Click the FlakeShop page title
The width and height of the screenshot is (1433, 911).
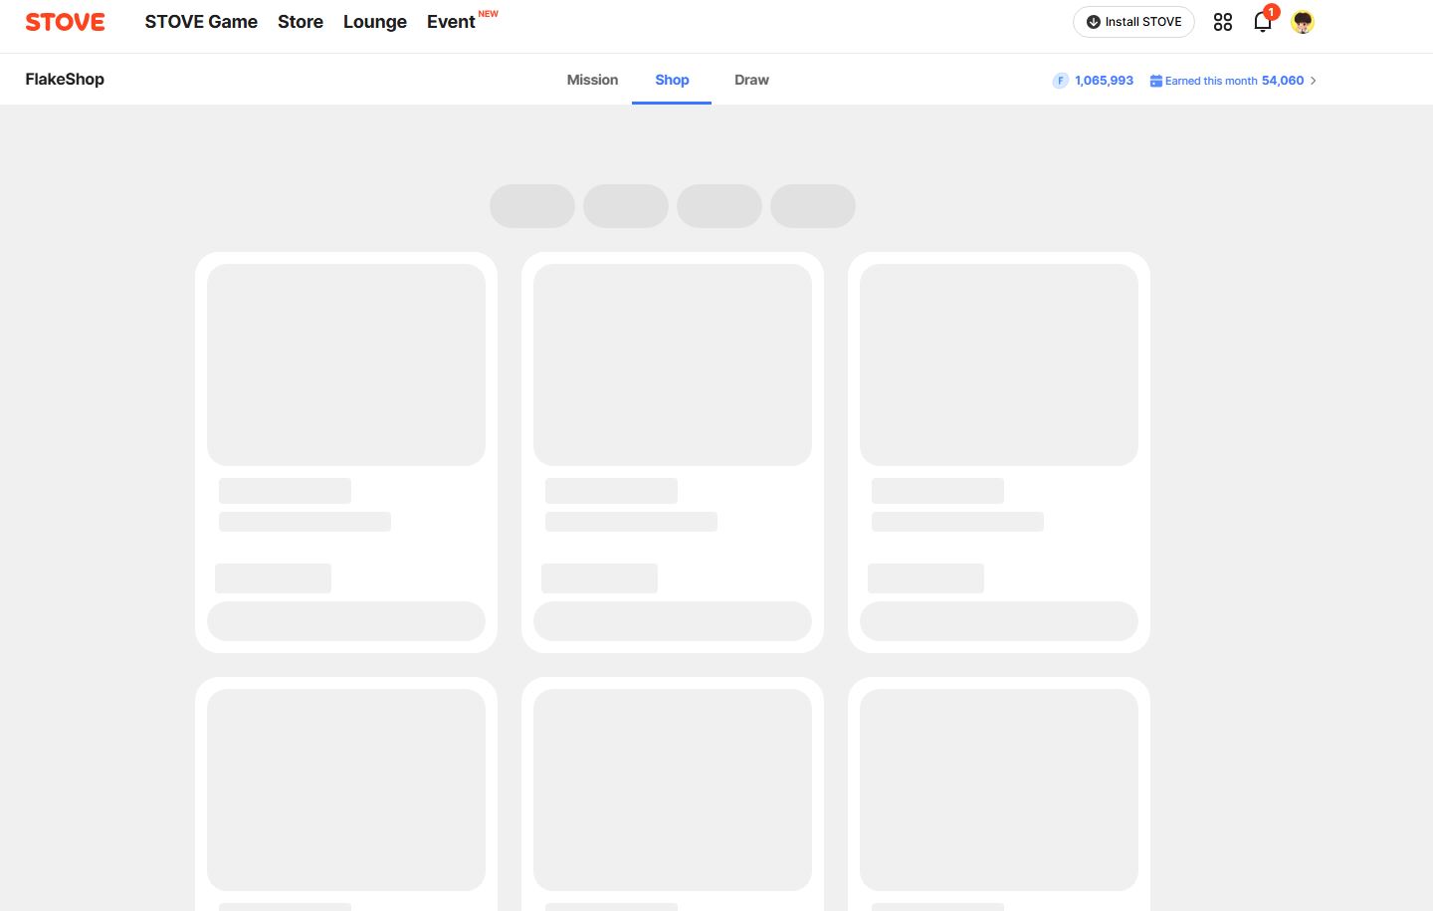pos(65,80)
